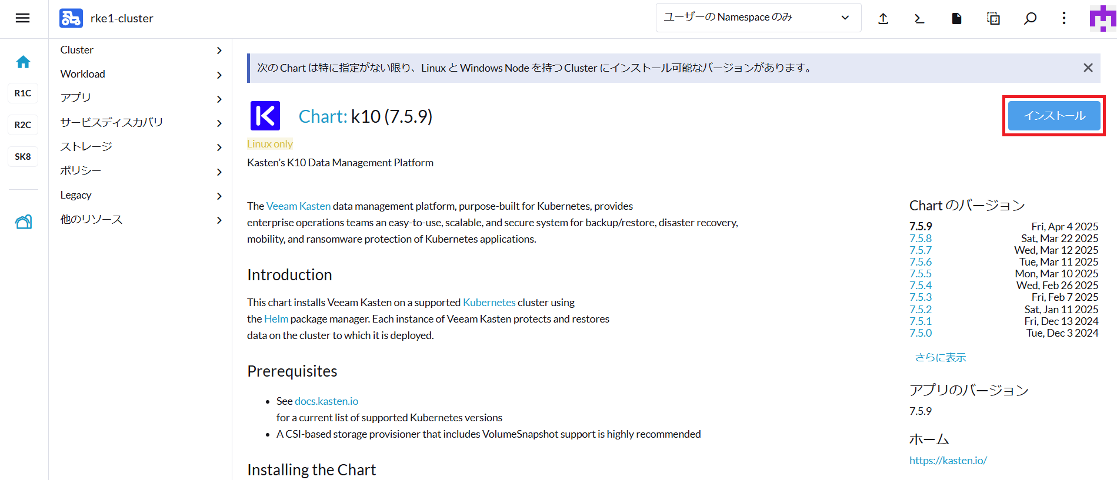Expand the サービスディスカバリ section
This screenshot has height=480, width=1117.
point(219,123)
